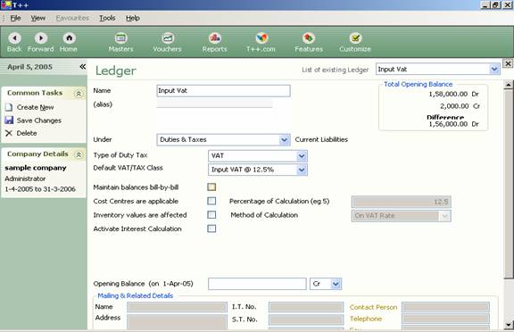Viewport: 514px width, 332px height.
Task: Collapse the Common Tasks panel
Action: [79, 94]
